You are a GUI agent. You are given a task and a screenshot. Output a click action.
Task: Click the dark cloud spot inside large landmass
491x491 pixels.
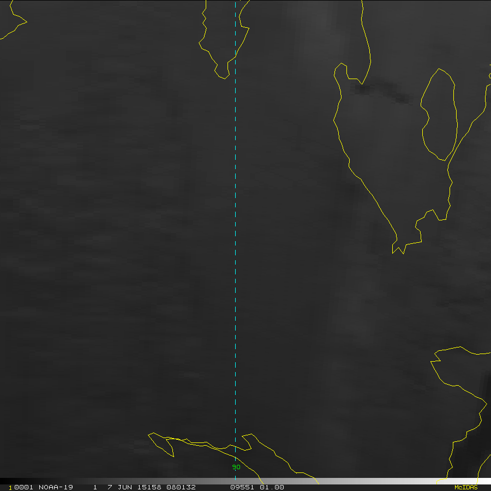point(363,87)
